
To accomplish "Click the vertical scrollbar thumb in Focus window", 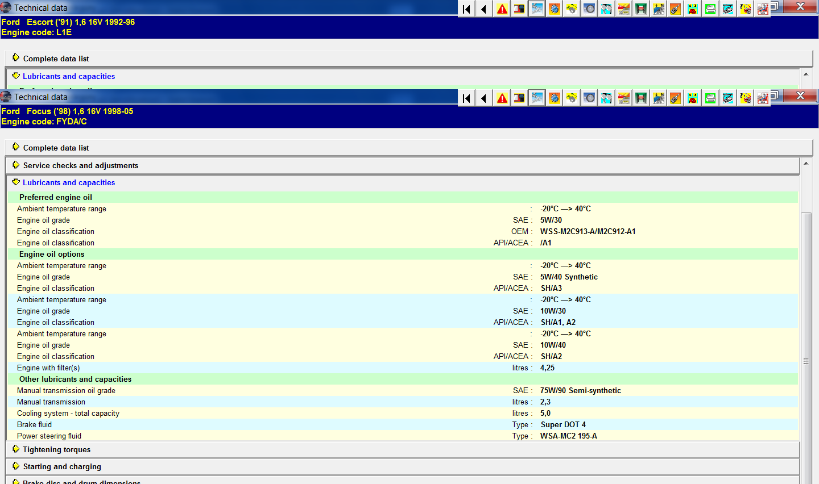I will [x=805, y=361].
